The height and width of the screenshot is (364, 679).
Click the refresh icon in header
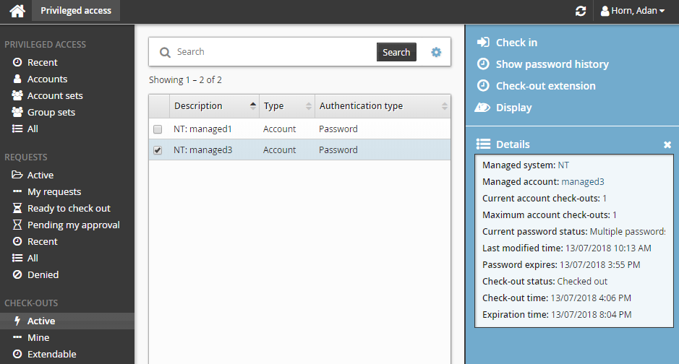pyautogui.click(x=580, y=11)
